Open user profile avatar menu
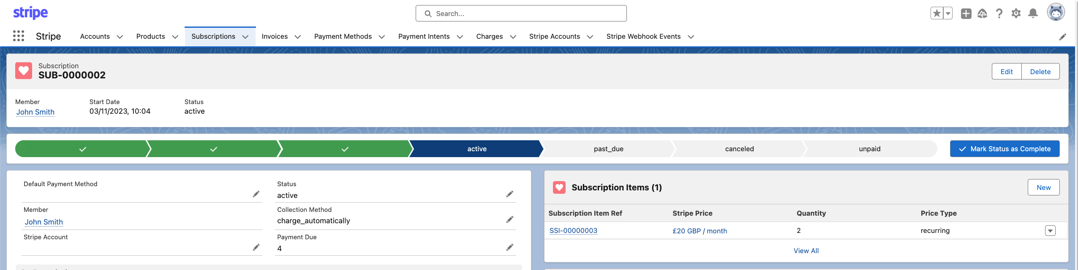The height and width of the screenshot is (270, 1078). tap(1055, 13)
